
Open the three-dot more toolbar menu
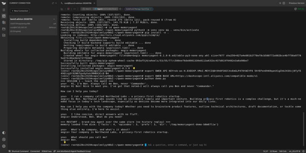pyautogui.click(x=74, y=9)
